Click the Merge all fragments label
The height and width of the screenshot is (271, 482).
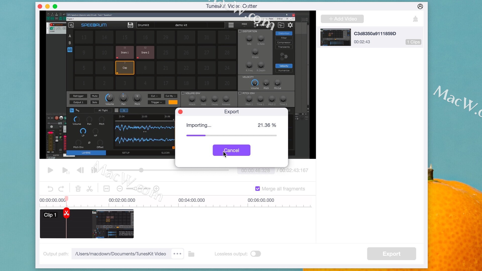[283, 189]
